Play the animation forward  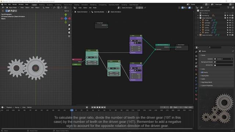click(x=100, y=107)
